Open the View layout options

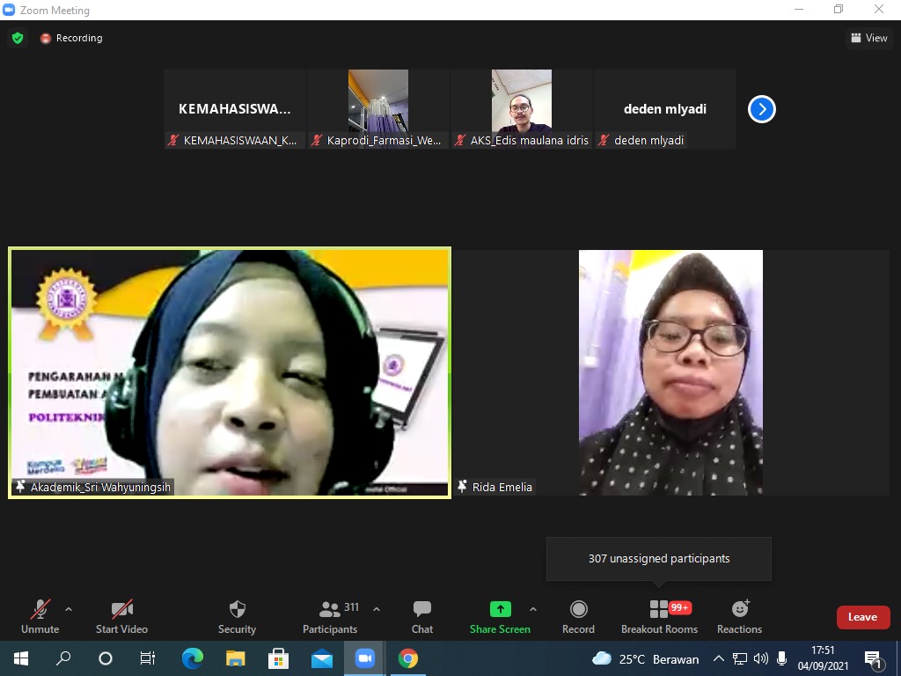868,38
